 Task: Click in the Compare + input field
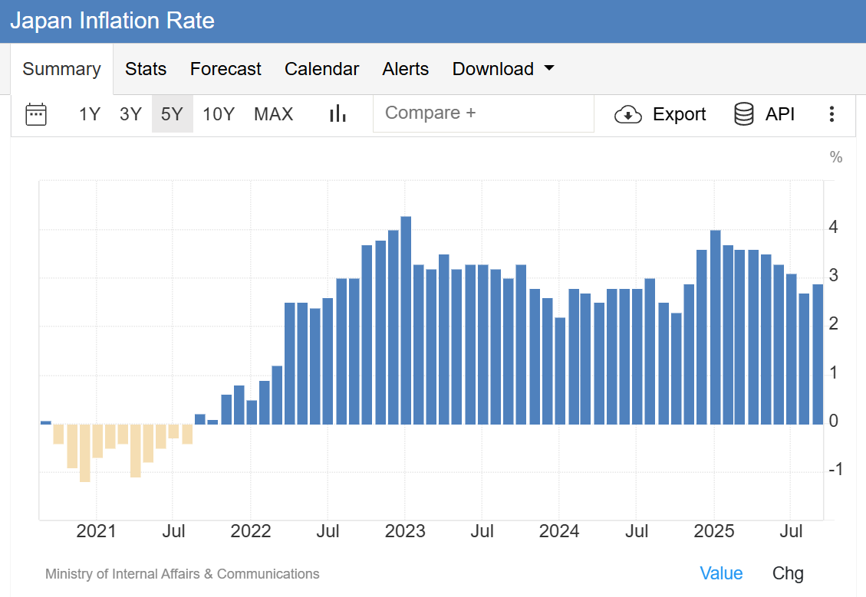click(x=483, y=113)
